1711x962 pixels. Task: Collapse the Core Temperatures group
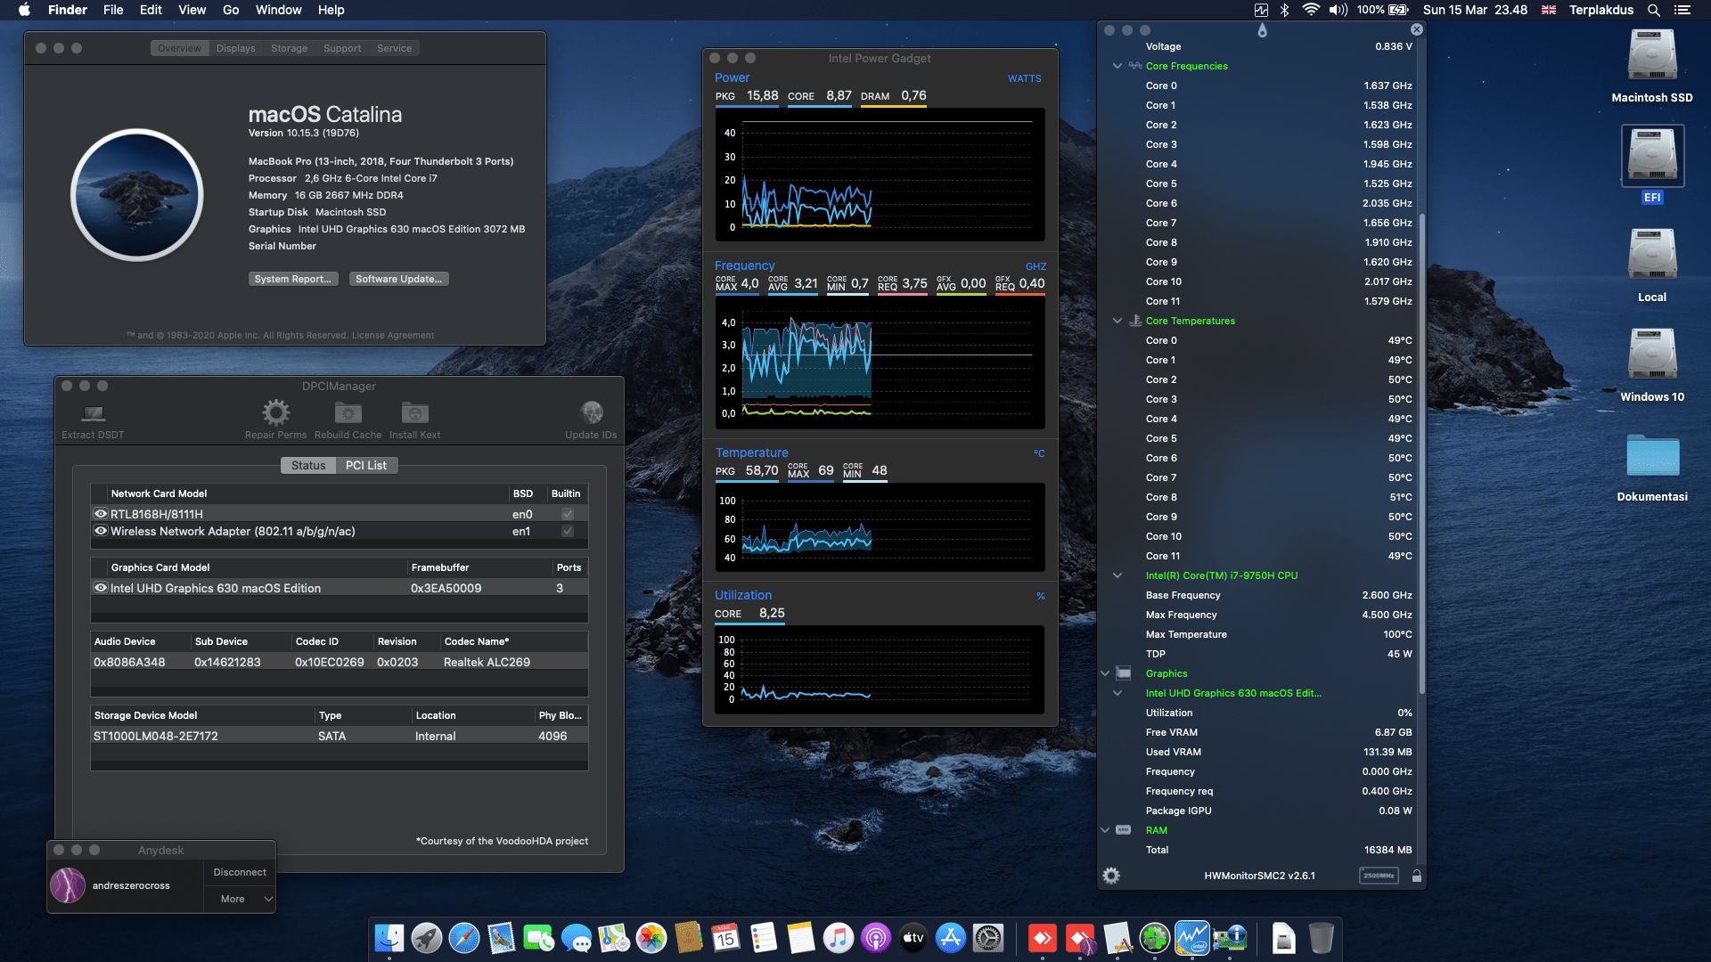point(1117,321)
